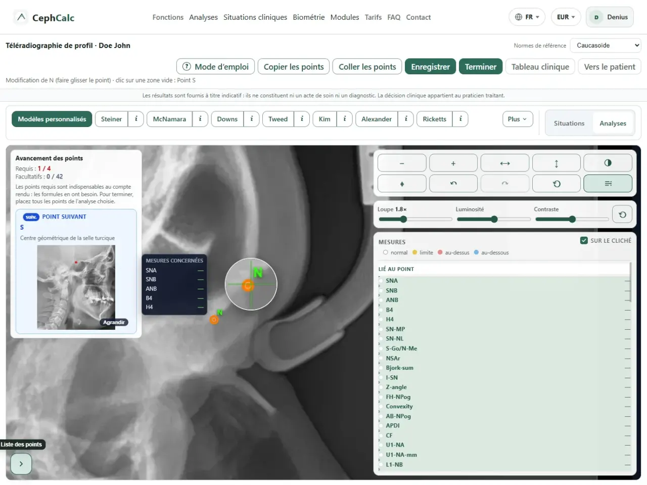This screenshot has width=647, height=485.
Task: Enlarge the sella turcica reference thumbnail
Action: coord(114,322)
